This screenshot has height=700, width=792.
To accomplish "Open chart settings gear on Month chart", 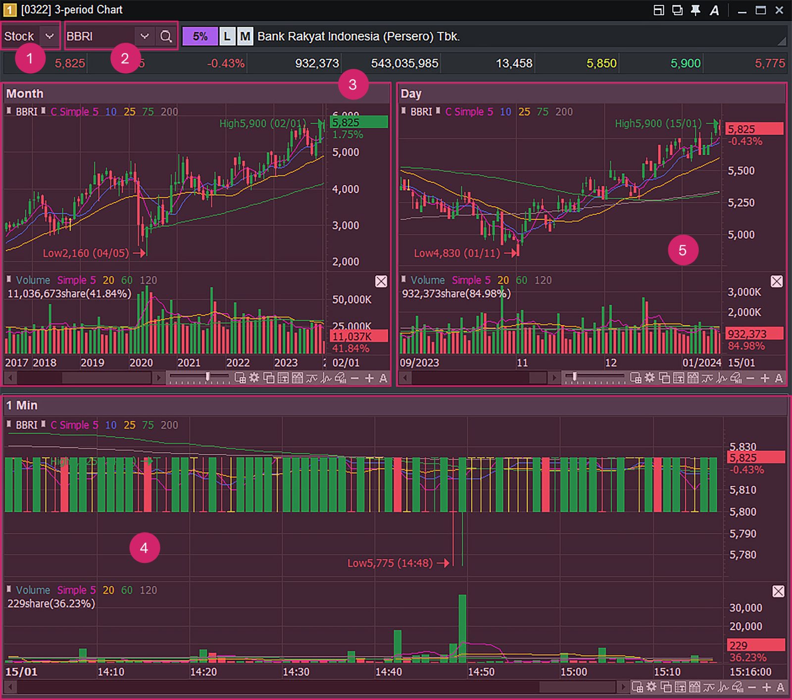I will click(x=254, y=377).
